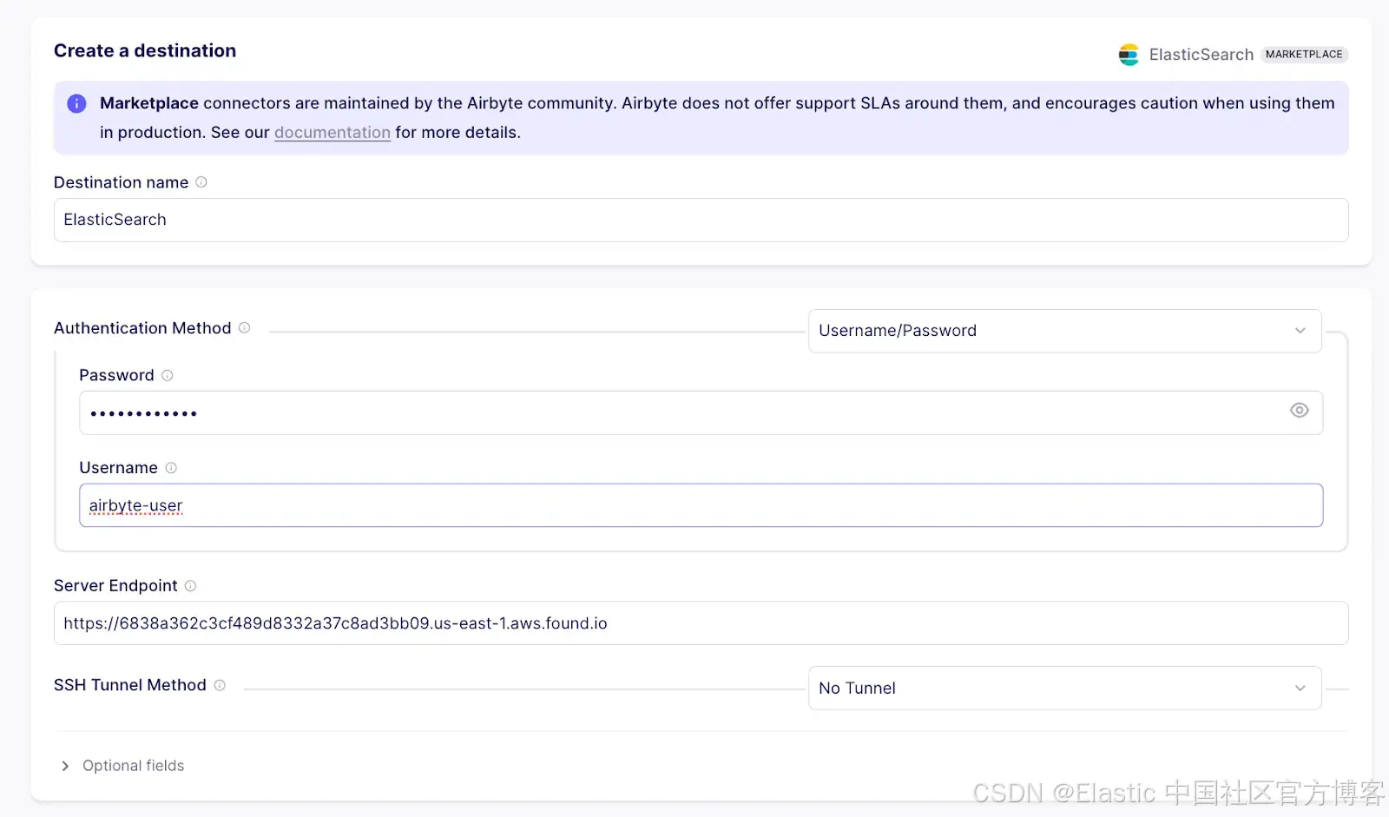Open the documentation link
The width and height of the screenshot is (1389, 817).
(x=332, y=133)
